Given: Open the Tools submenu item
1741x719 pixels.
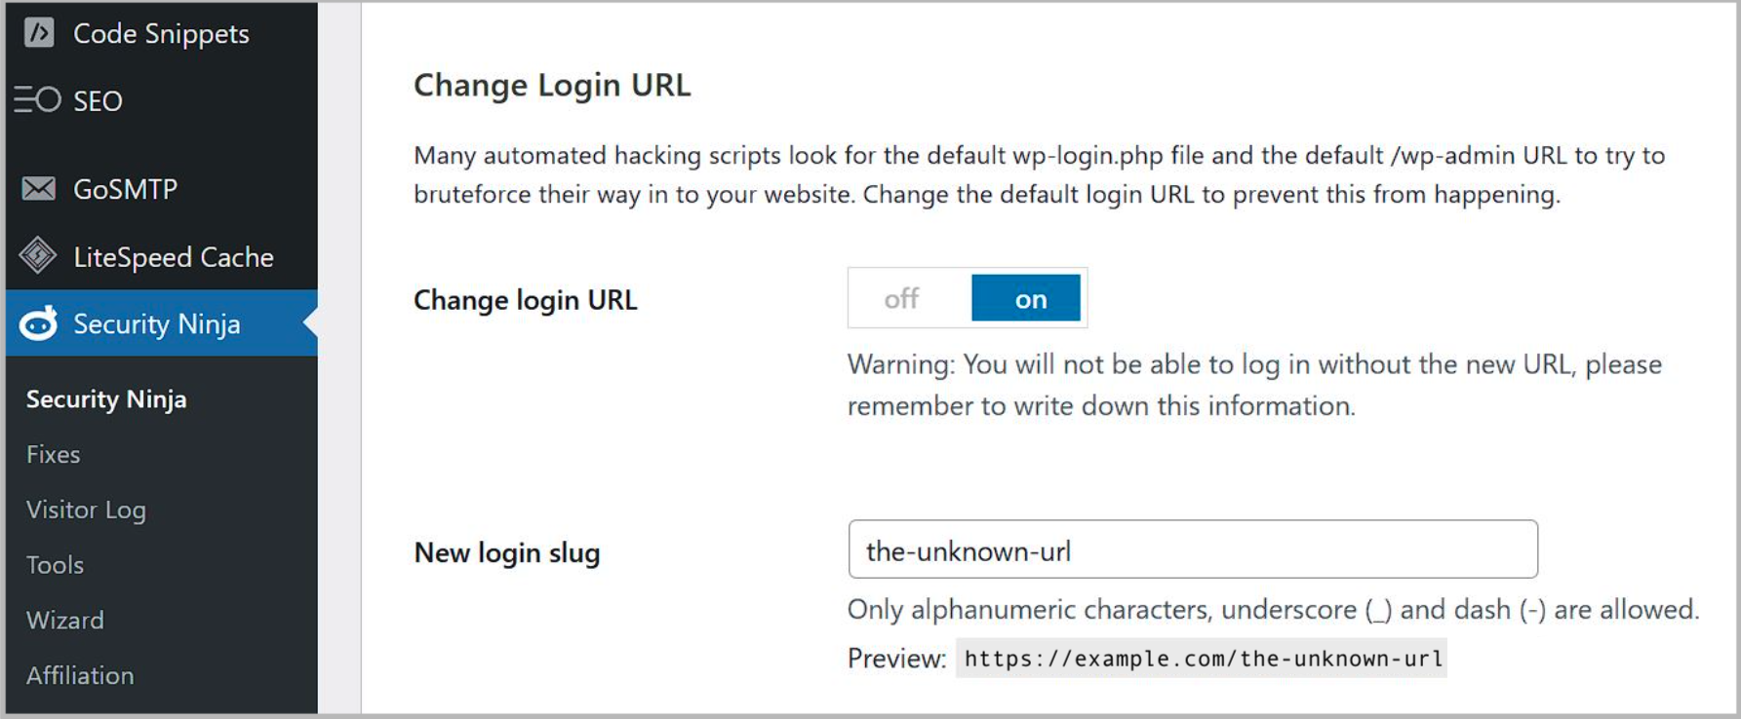Looking at the screenshot, I should pyautogui.click(x=56, y=565).
